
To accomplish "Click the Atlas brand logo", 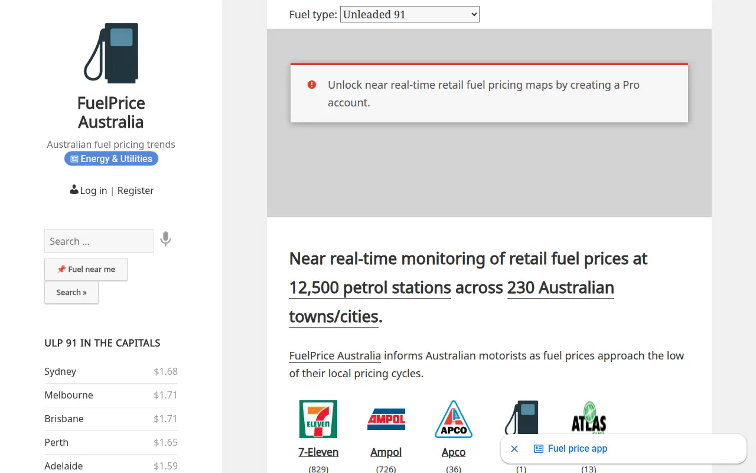I will [589, 417].
